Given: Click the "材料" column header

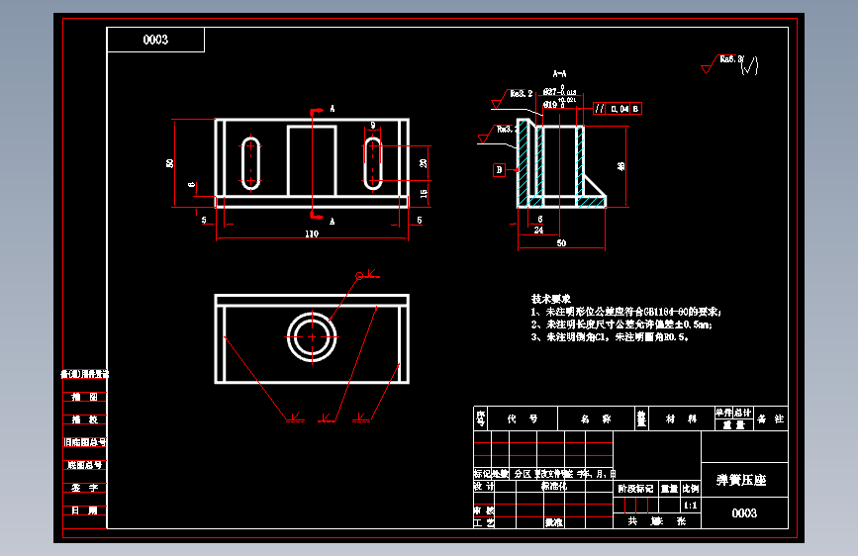Looking at the screenshot, I should coord(681,418).
